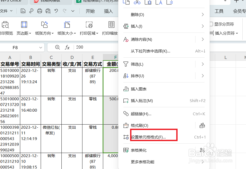Expand the 删除(D) submenu arrow
246x169 pixels.
[x=203, y=15]
